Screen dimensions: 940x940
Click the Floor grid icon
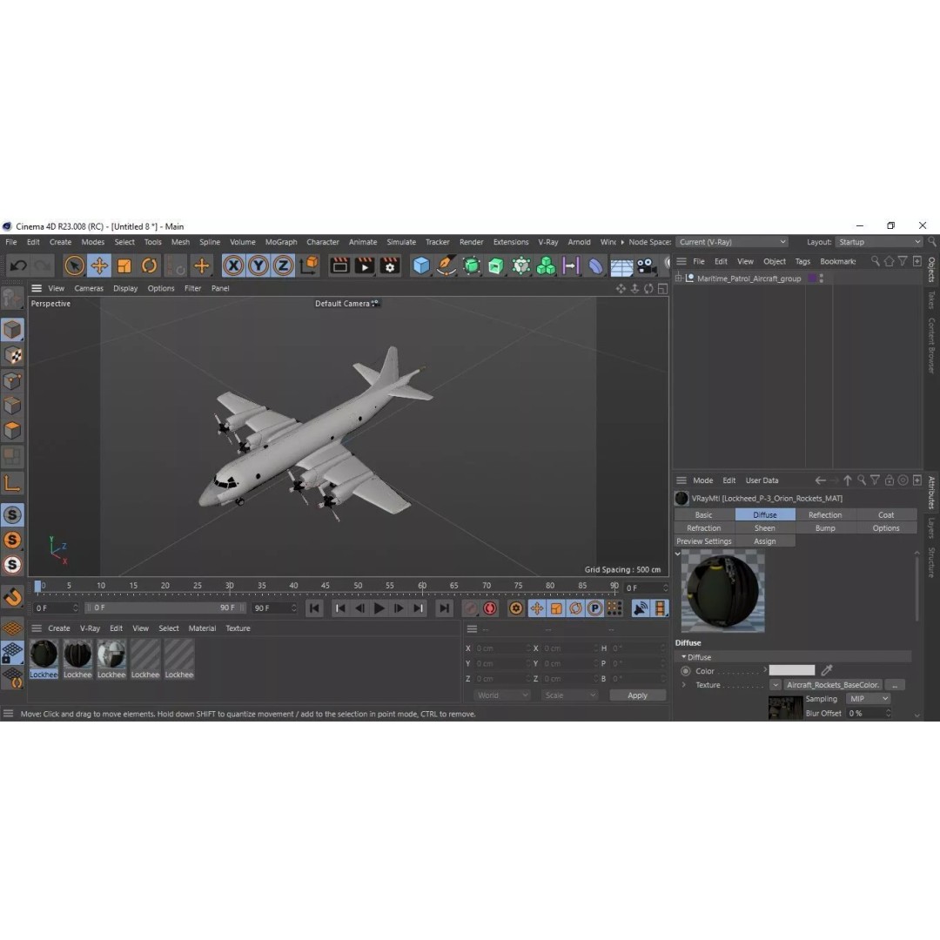click(x=621, y=266)
